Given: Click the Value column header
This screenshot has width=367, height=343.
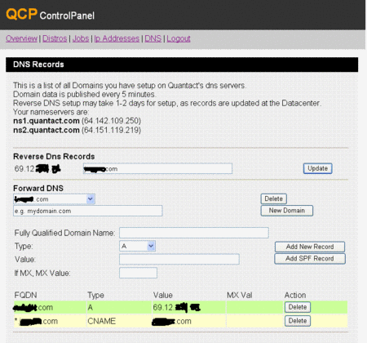Looking at the screenshot, I should point(163,295).
